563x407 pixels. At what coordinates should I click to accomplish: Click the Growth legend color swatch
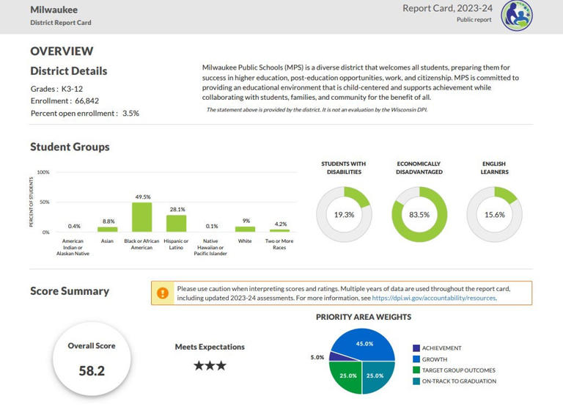click(x=416, y=359)
